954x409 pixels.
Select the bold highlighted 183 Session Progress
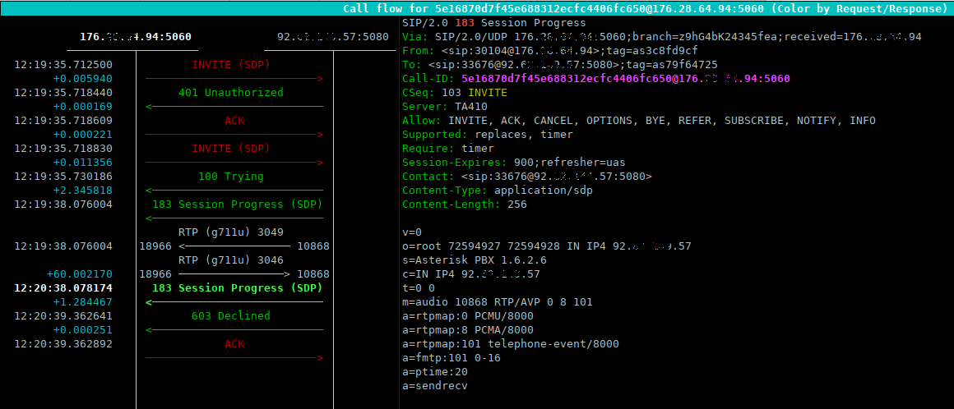[x=237, y=288]
